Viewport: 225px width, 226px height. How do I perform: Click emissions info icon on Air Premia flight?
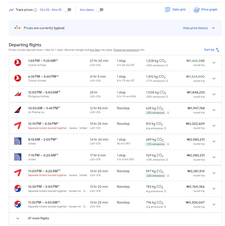[168, 113]
